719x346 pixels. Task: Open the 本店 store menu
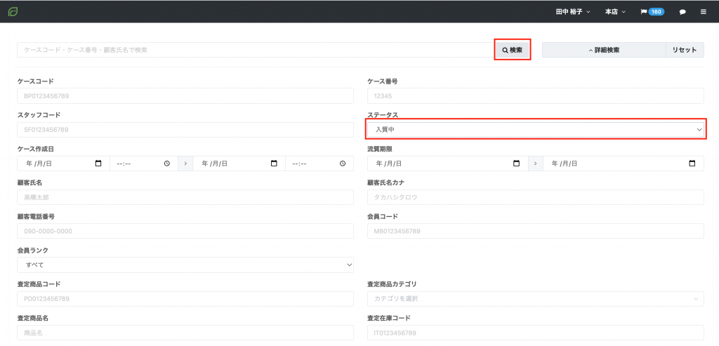point(615,12)
